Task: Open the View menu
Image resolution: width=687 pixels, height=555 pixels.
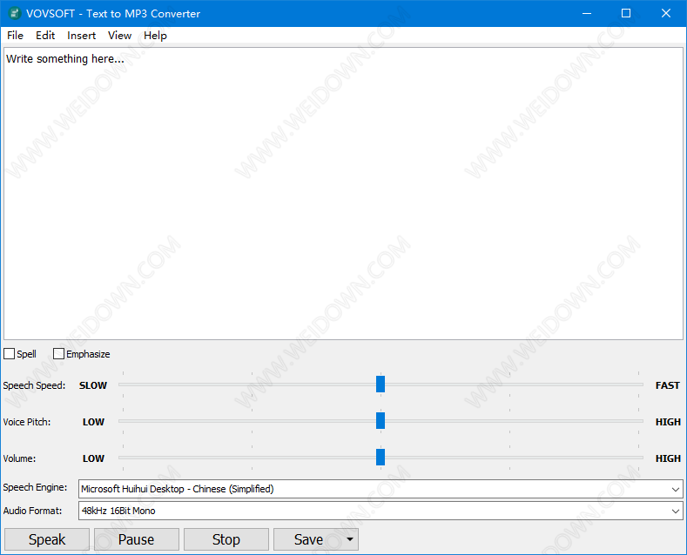Action: [x=119, y=36]
